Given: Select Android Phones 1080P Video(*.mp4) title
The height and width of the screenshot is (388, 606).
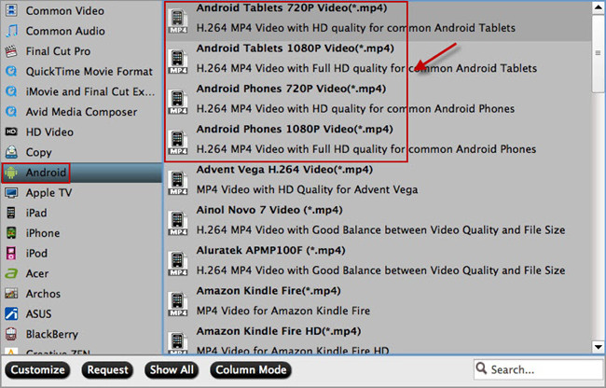Looking at the screenshot, I should tap(295, 129).
